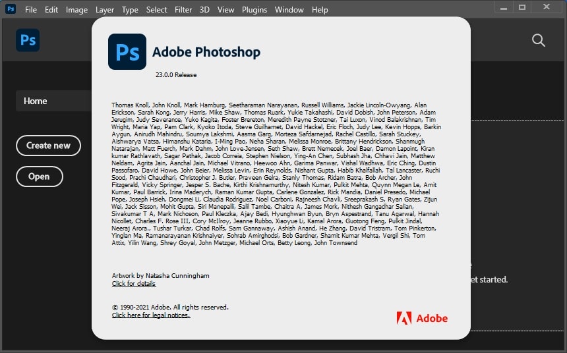The height and width of the screenshot is (353, 567).
Task: Click the Adobe Photoshop title text
Action: (x=206, y=52)
